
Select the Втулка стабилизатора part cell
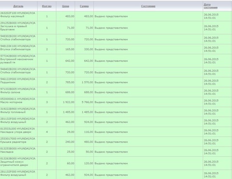click(x=18, y=49)
